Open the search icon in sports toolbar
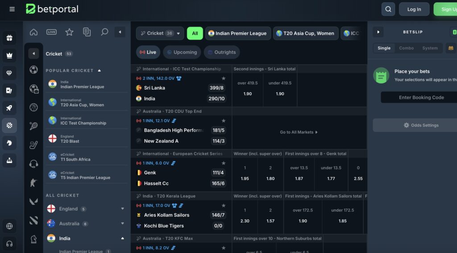This screenshot has height=253, width=457. click(104, 32)
